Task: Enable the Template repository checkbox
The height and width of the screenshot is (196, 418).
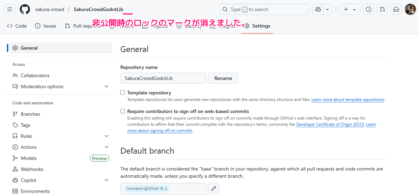Action: pos(123,93)
